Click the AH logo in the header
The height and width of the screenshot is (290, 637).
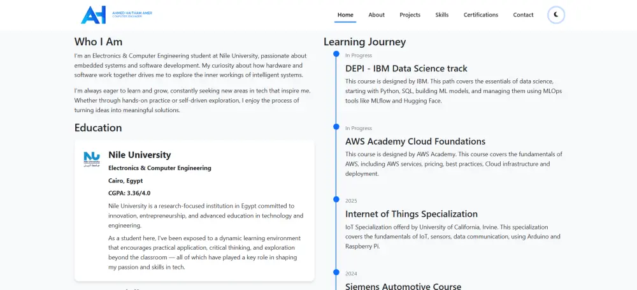pos(94,15)
